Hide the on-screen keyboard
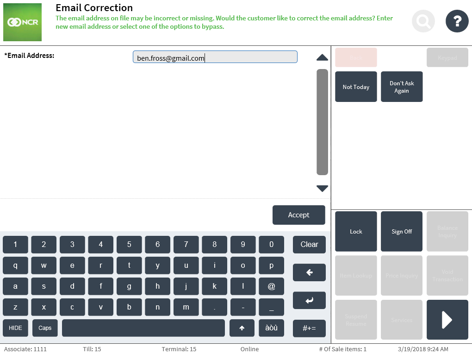472x354 pixels. [15, 328]
